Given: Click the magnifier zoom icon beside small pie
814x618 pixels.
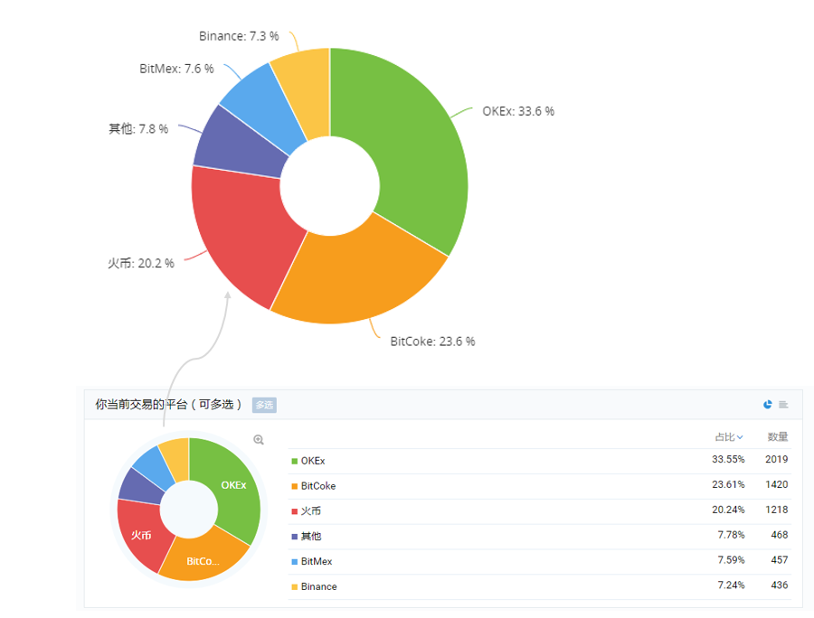Looking at the screenshot, I should pyautogui.click(x=259, y=440).
